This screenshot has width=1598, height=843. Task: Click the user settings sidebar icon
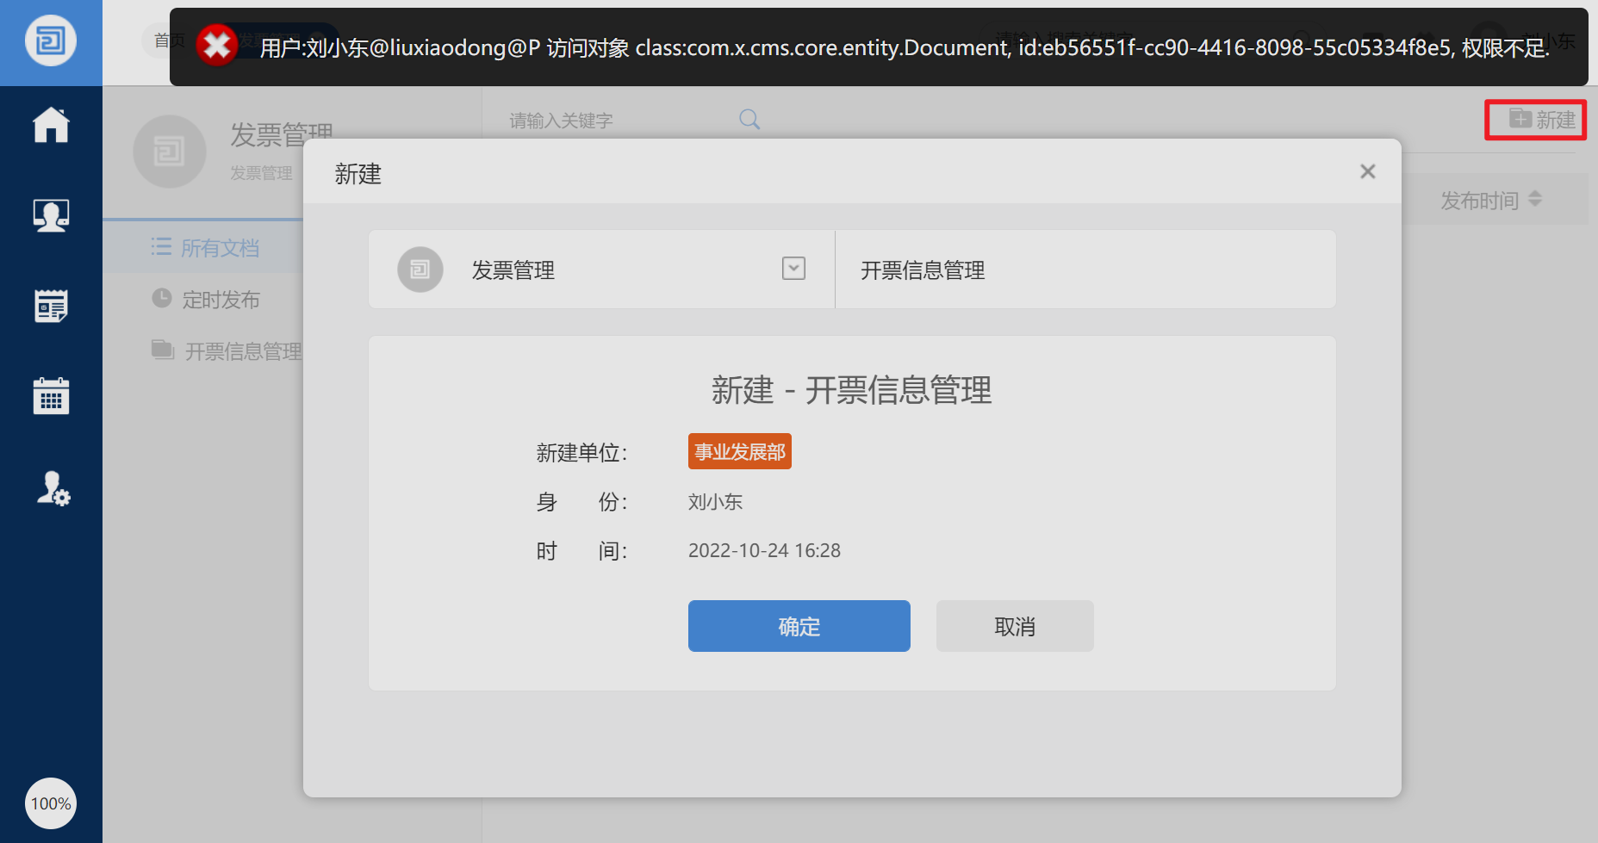click(51, 489)
